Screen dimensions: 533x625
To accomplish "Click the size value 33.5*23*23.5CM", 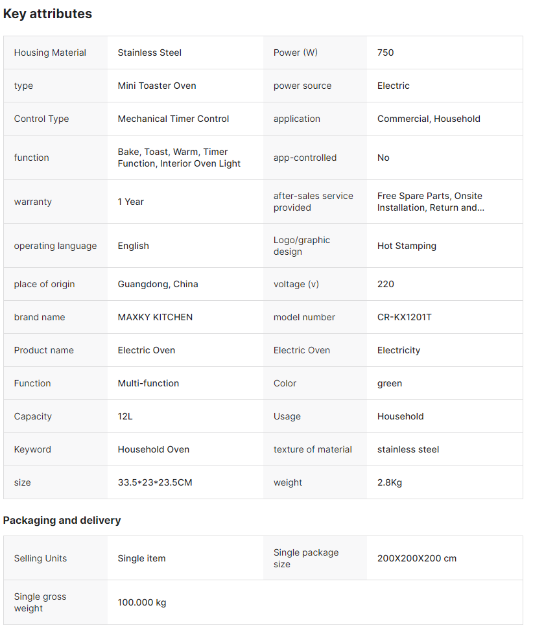I will [x=154, y=482].
